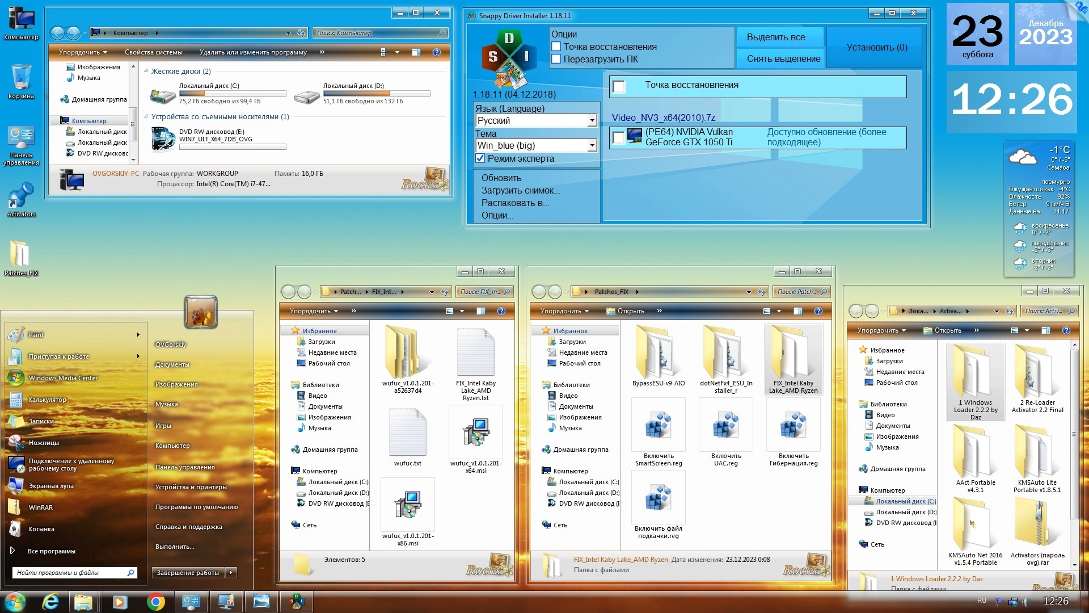Viewport: 1089px width, 613px height.
Task: Collapse the Жесткие диски group
Action: 146,72
